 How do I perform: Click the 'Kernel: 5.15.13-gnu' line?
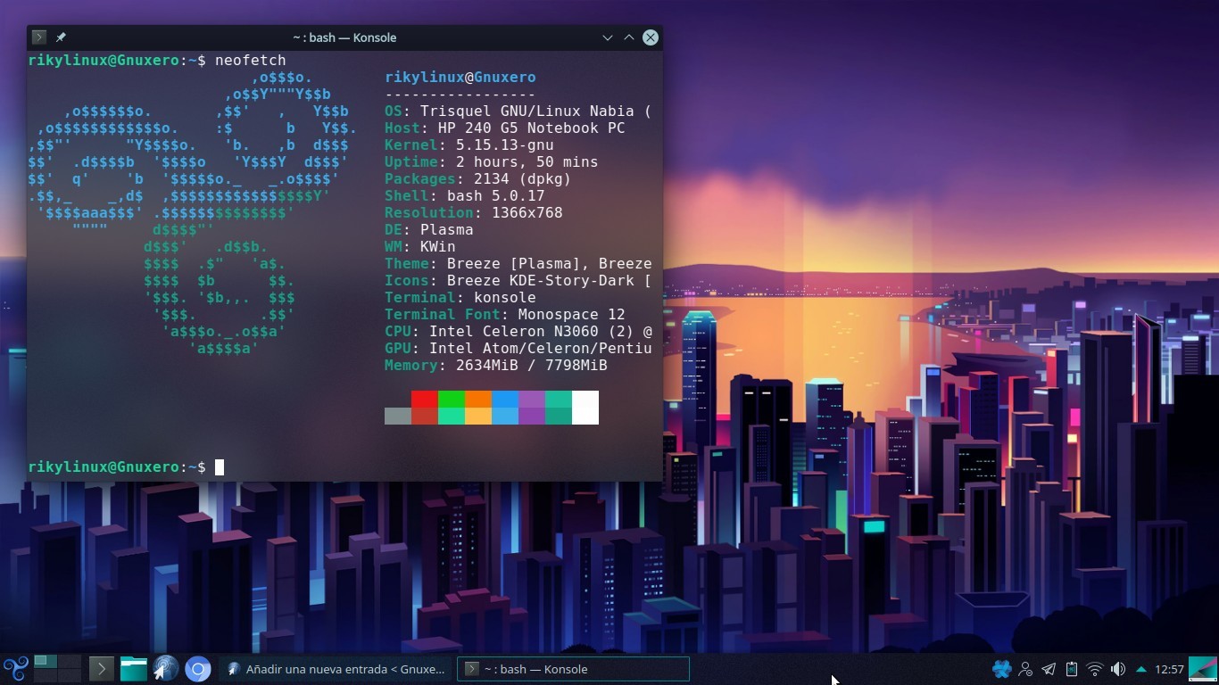point(469,145)
